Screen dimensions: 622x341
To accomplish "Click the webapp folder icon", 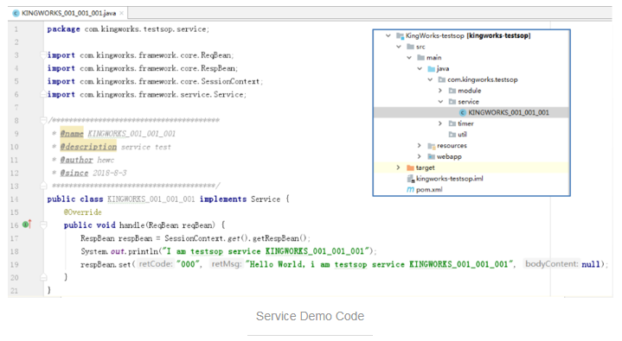I will pyautogui.click(x=432, y=157).
